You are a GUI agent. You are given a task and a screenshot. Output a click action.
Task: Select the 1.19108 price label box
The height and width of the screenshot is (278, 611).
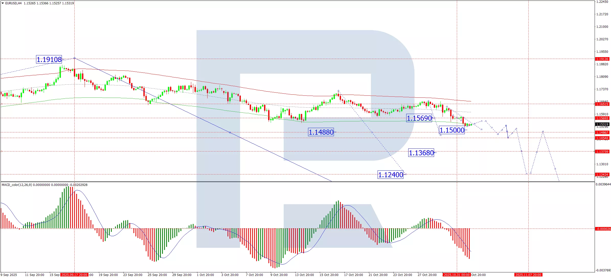[49, 59]
